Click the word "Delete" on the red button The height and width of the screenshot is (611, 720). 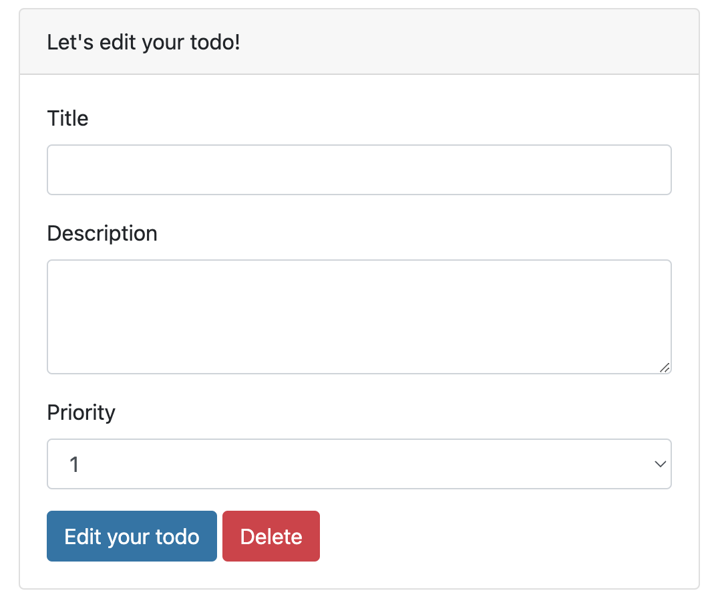pos(271,537)
